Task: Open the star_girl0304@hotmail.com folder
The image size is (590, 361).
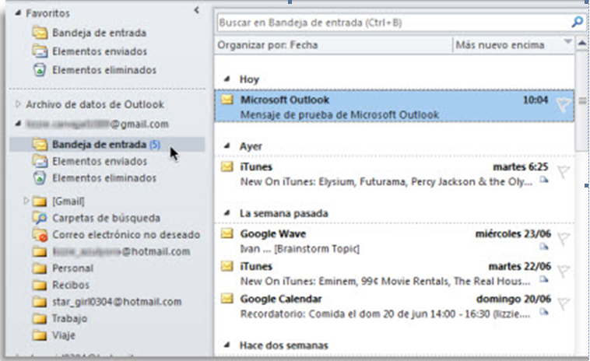Action: [x=117, y=302]
